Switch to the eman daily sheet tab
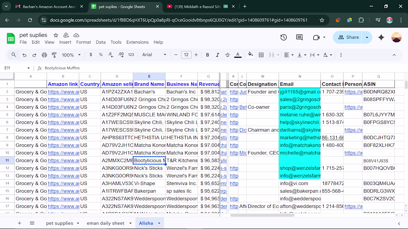 click(106, 223)
